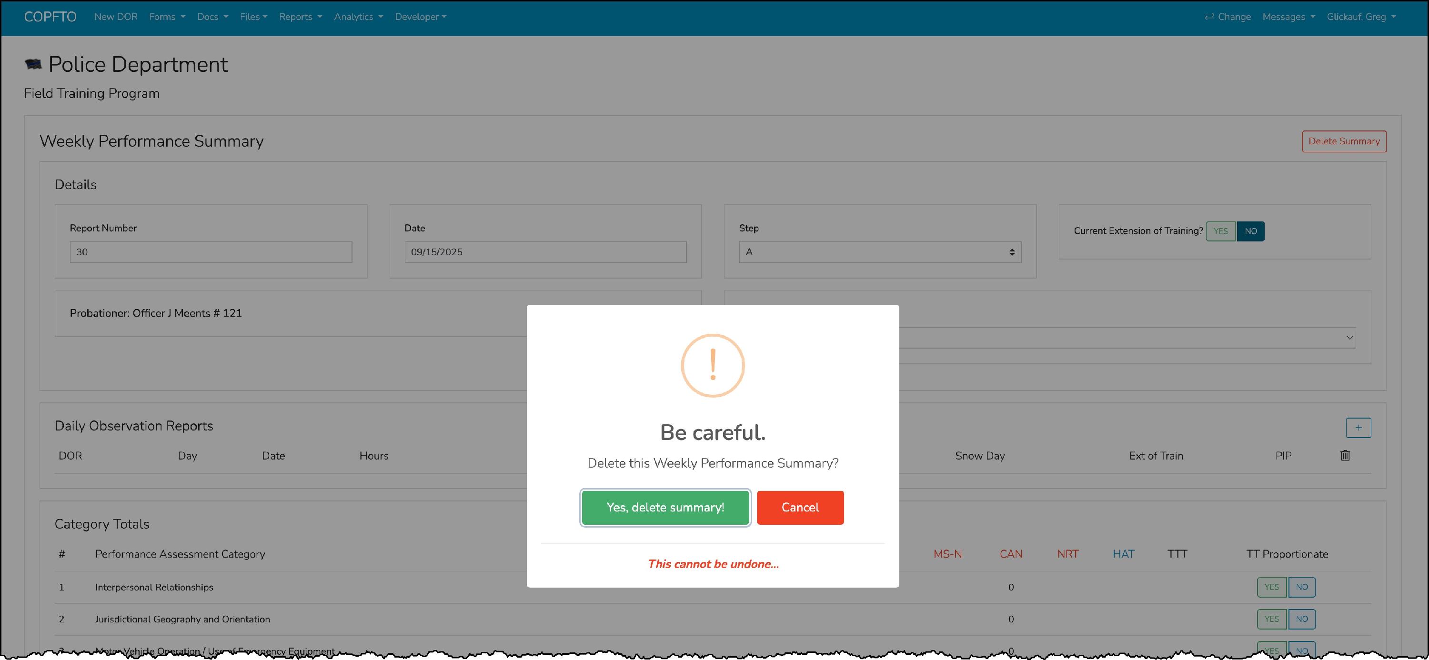Screen dimensions: 1429x660
Task: Click the trash icon in DOR table
Action: pyautogui.click(x=1345, y=455)
